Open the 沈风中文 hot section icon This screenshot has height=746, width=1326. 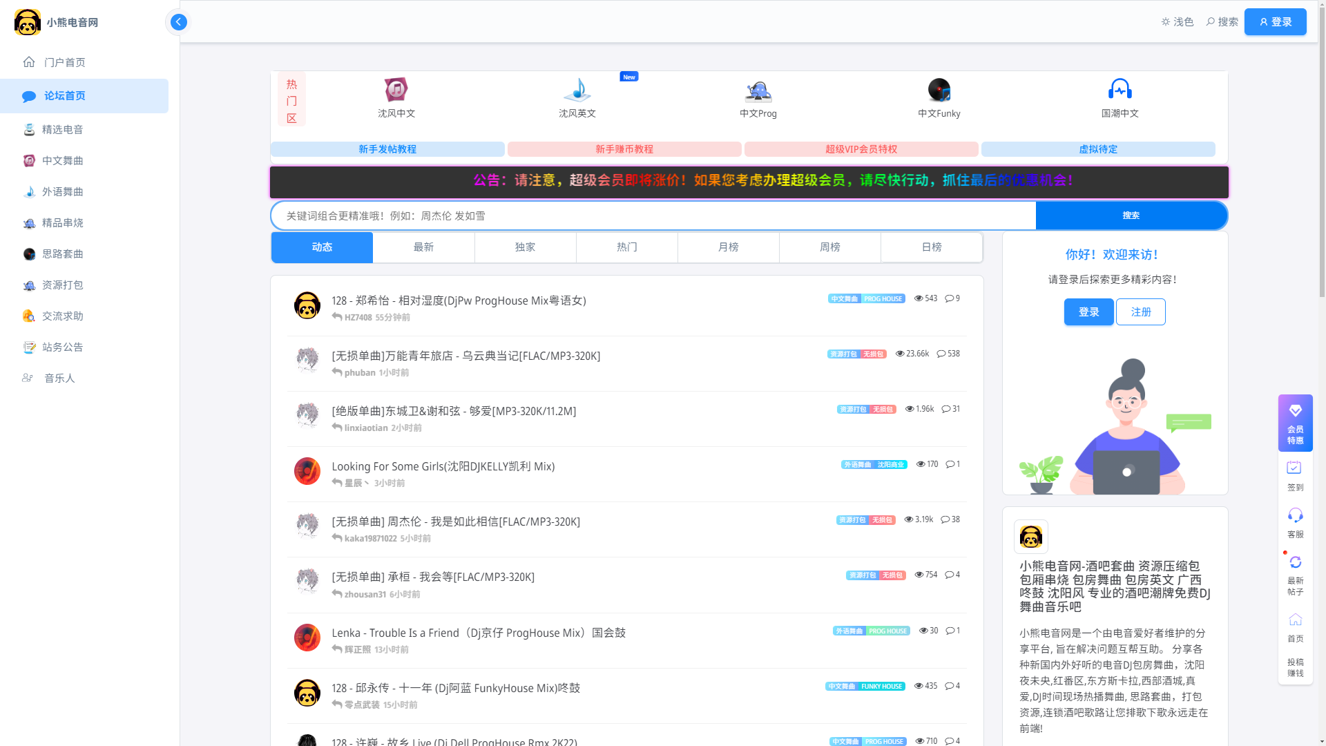click(396, 90)
